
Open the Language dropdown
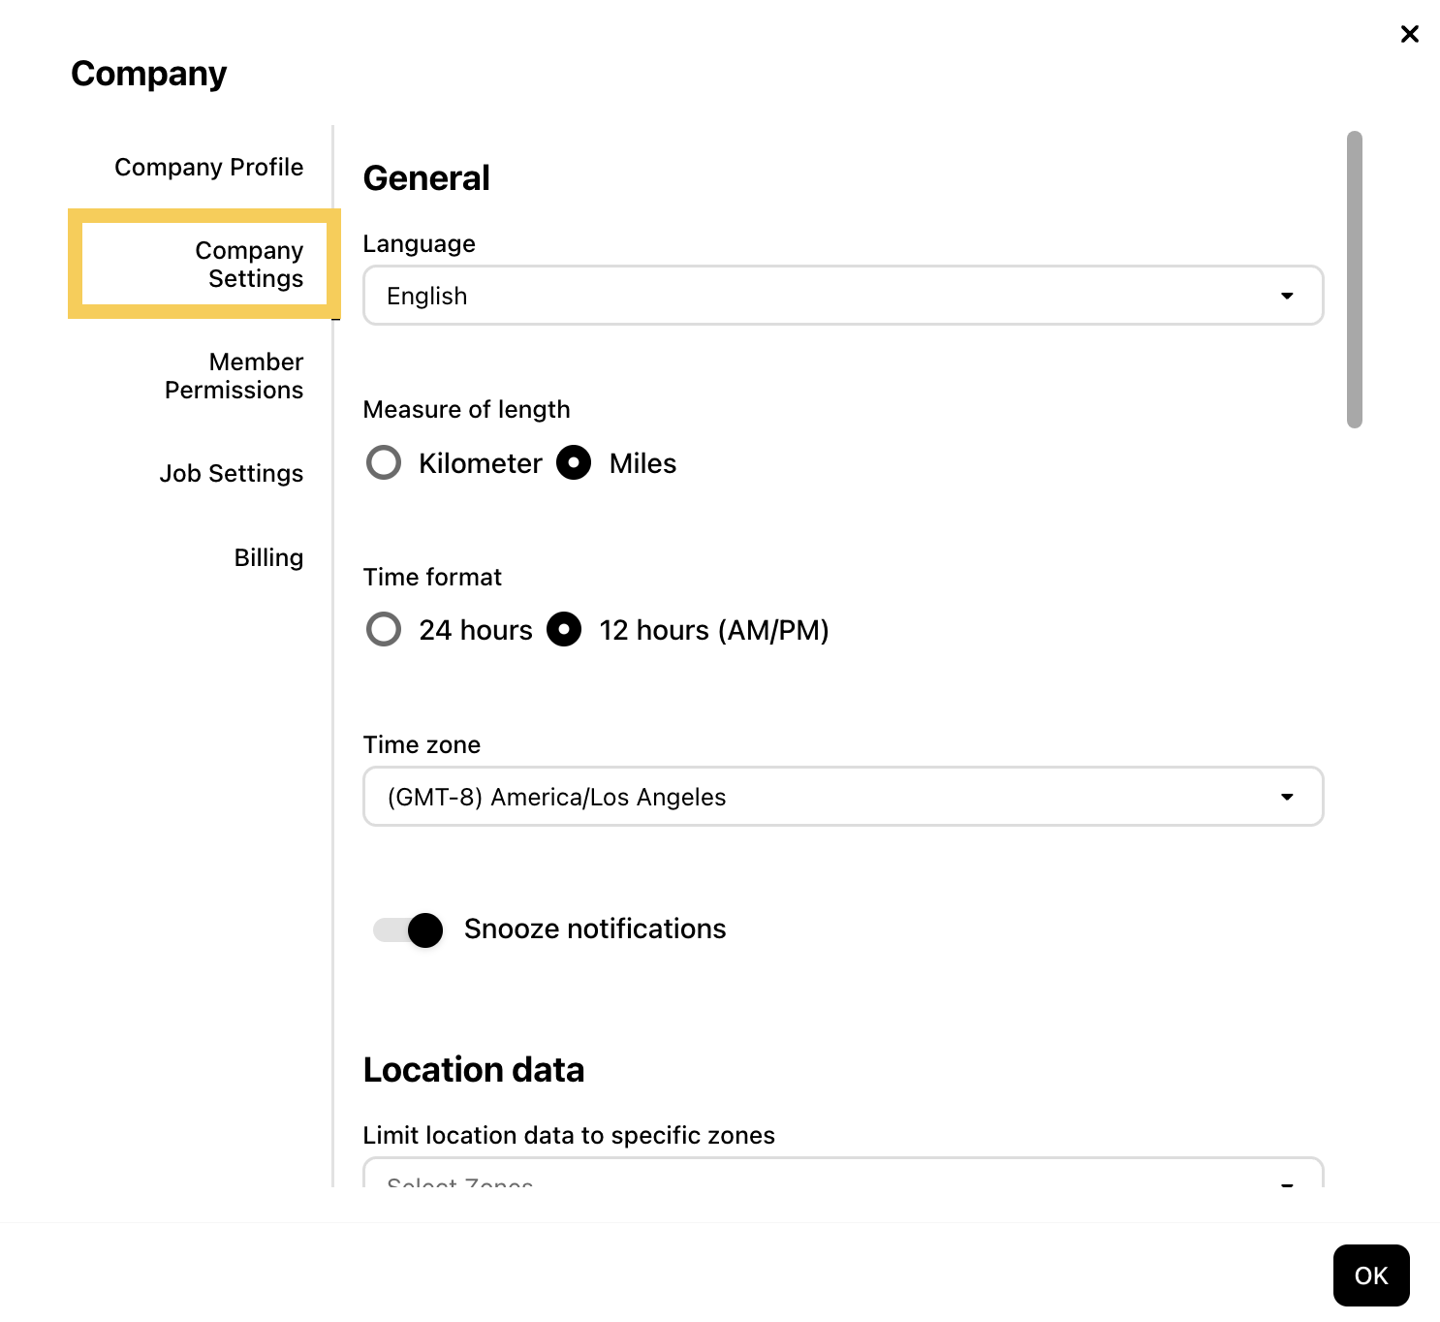(x=841, y=296)
